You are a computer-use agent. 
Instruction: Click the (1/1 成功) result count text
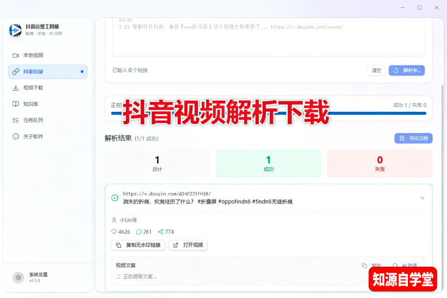[x=146, y=139]
